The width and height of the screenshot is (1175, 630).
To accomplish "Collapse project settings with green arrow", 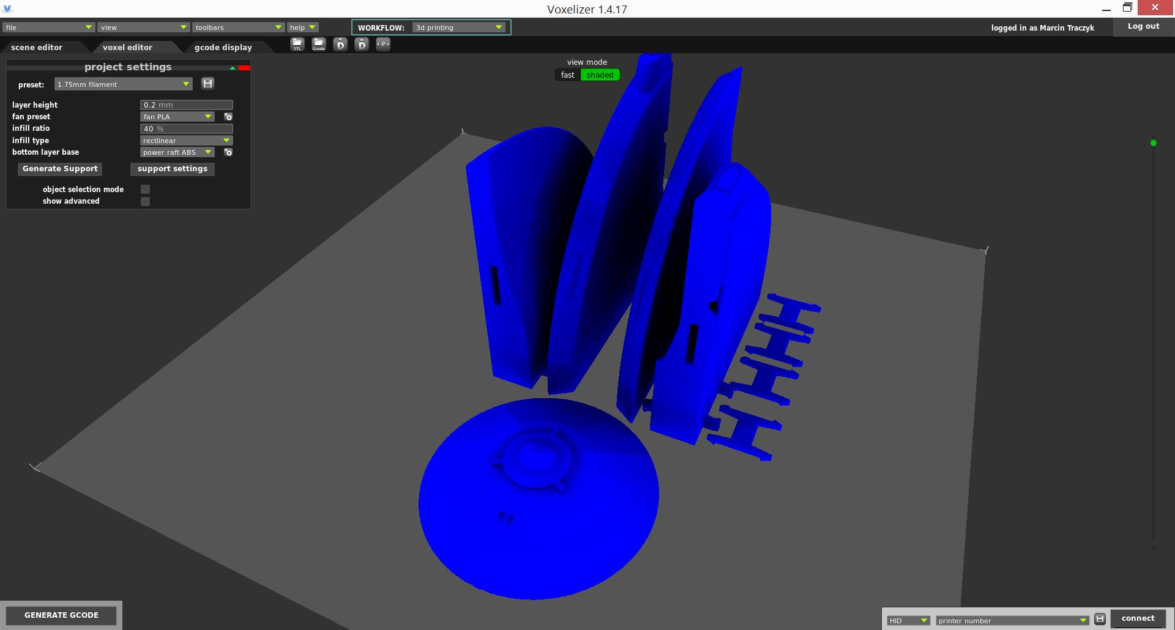I will [233, 68].
